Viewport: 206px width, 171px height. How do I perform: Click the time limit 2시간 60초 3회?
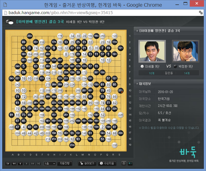pyautogui.click(x=168, y=106)
